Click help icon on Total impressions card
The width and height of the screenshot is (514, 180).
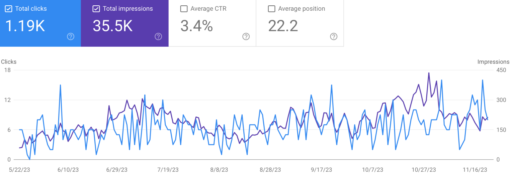click(x=158, y=36)
